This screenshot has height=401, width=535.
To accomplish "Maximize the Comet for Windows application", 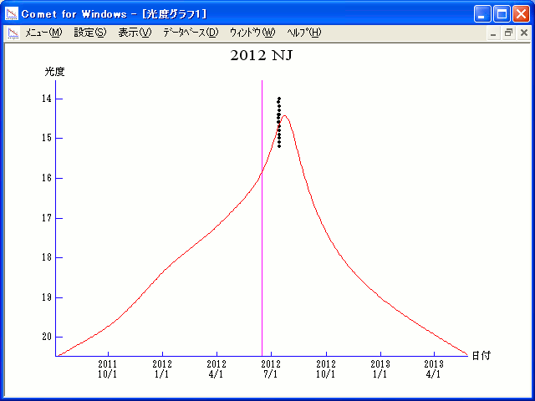I will click(502, 14).
